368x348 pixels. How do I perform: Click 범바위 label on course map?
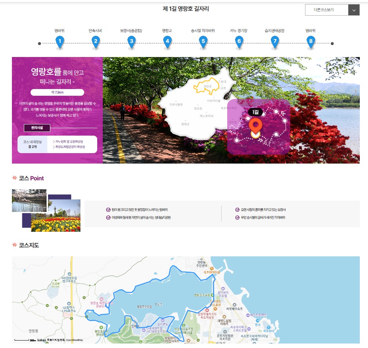[x=136, y=326]
